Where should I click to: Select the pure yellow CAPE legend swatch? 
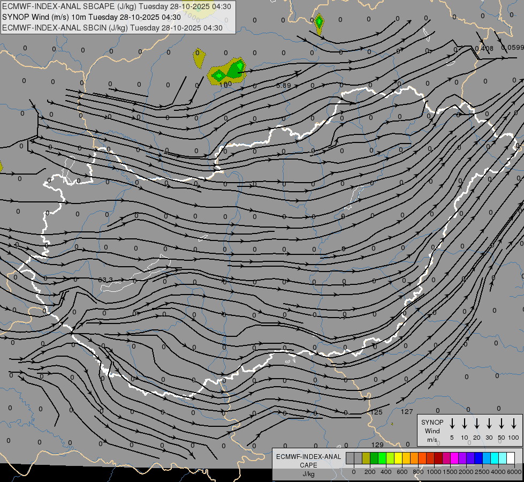pos(398,458)
